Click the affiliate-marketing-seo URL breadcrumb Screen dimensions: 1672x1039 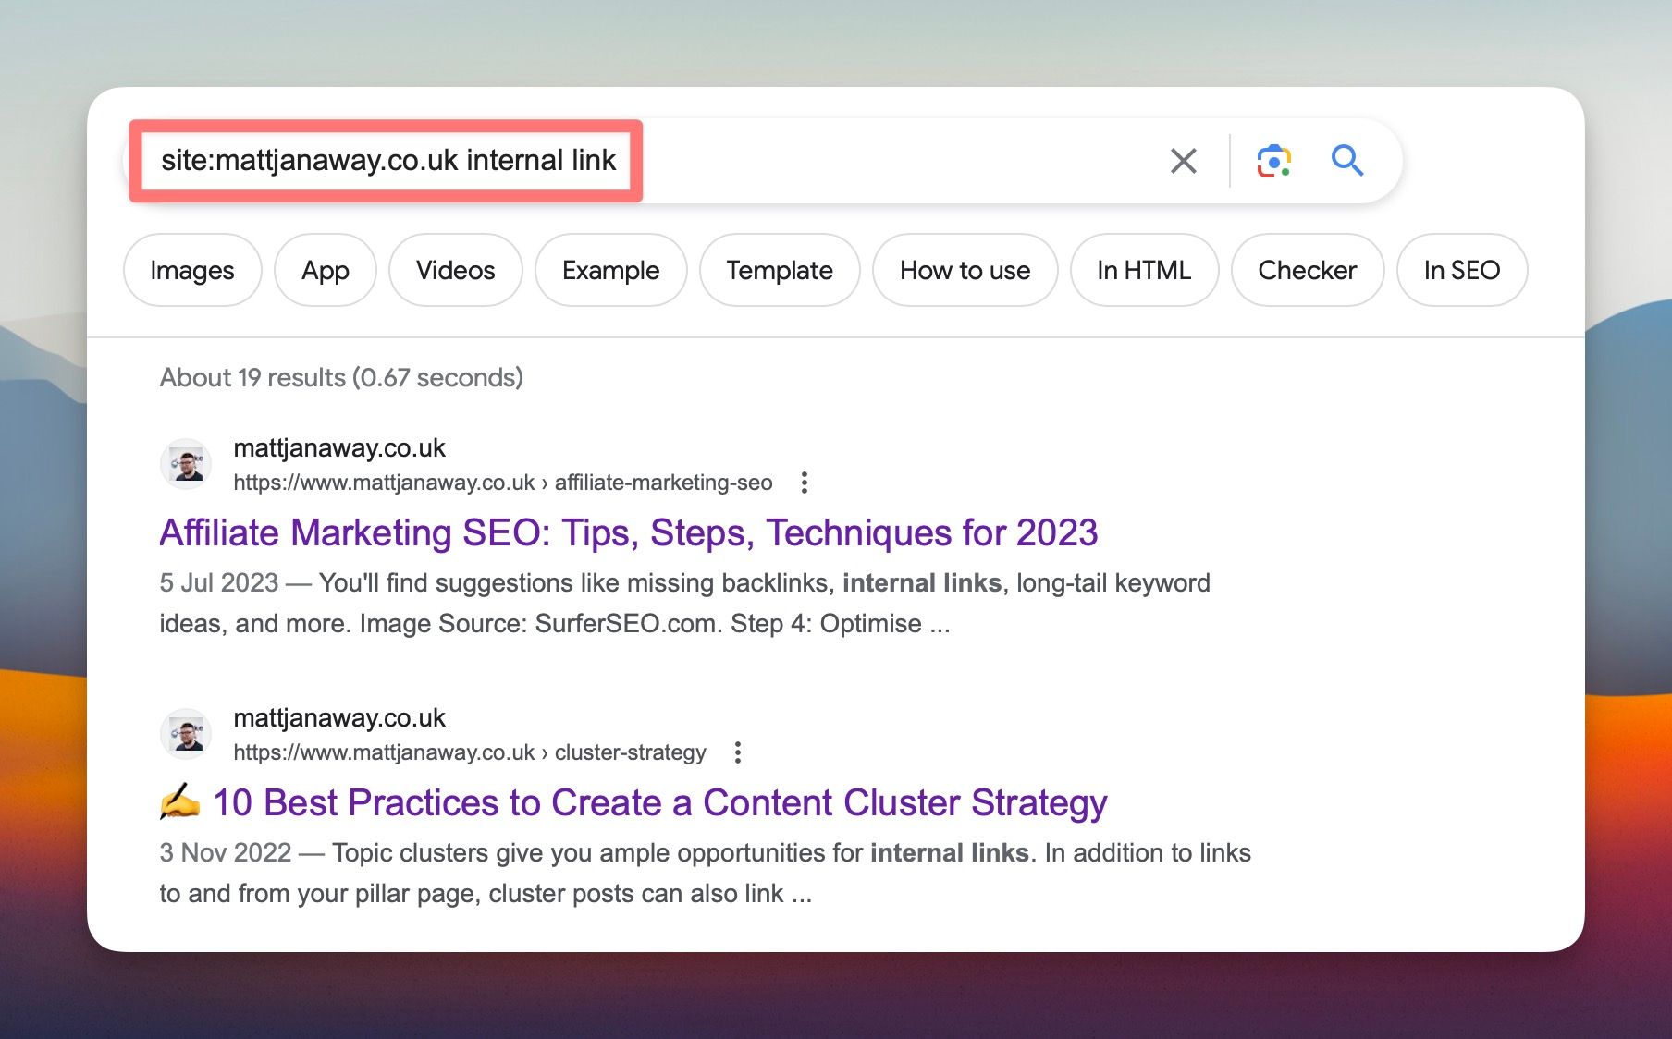point(503,483)
